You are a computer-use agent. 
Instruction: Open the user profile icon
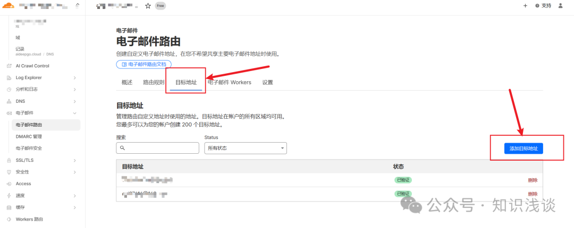pos(560,6)
